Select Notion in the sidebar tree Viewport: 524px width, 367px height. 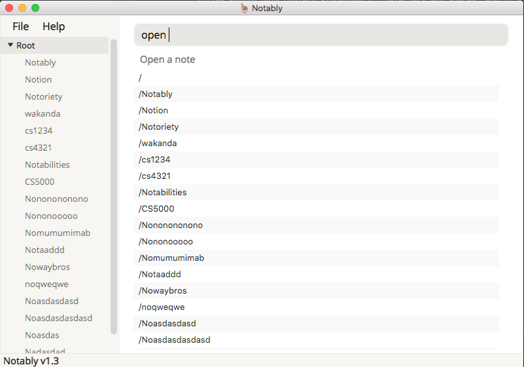click(39, 80)
